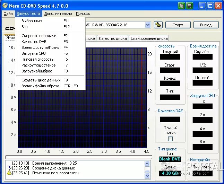
Task: Click the save floppy disk icon in title bar
Action: coord(189,6)
